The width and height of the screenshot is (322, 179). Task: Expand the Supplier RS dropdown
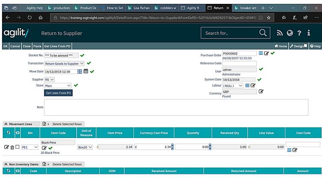50,79
